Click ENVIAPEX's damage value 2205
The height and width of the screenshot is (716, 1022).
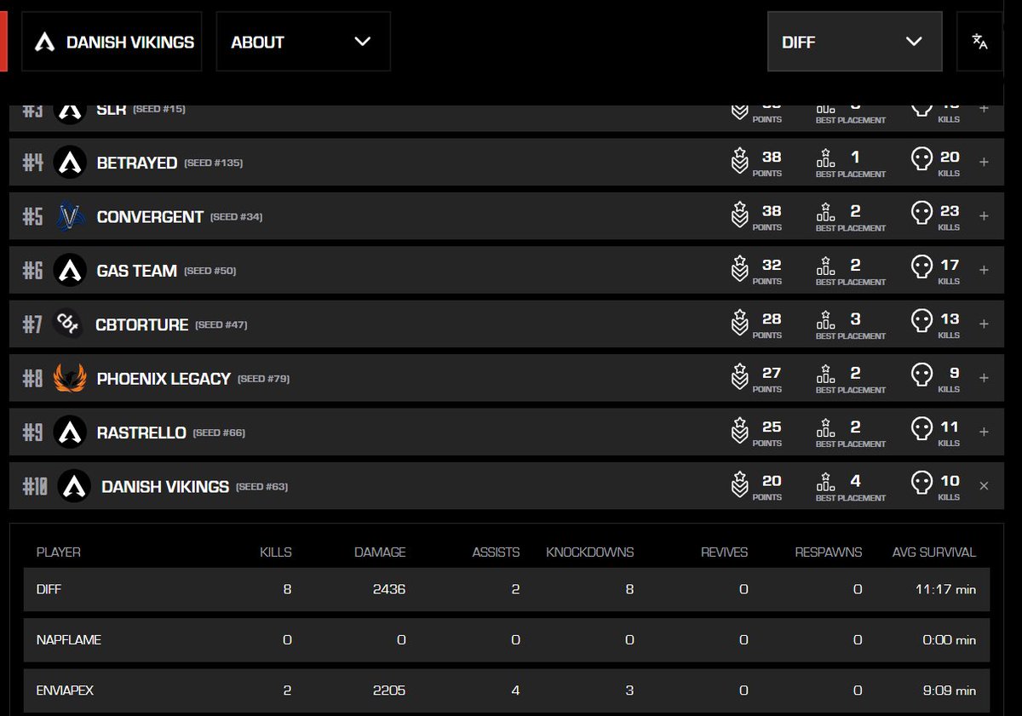(389, 690)
